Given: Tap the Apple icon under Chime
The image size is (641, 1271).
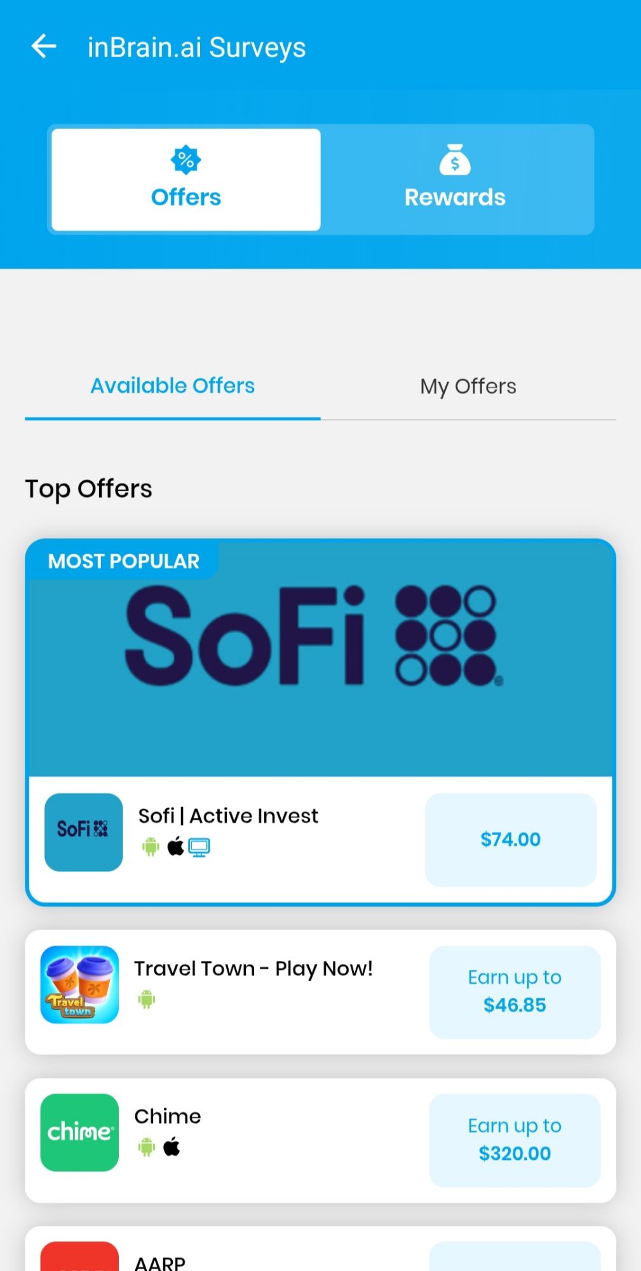Looking at the screenshot, I should click(x=172, y=1148).
